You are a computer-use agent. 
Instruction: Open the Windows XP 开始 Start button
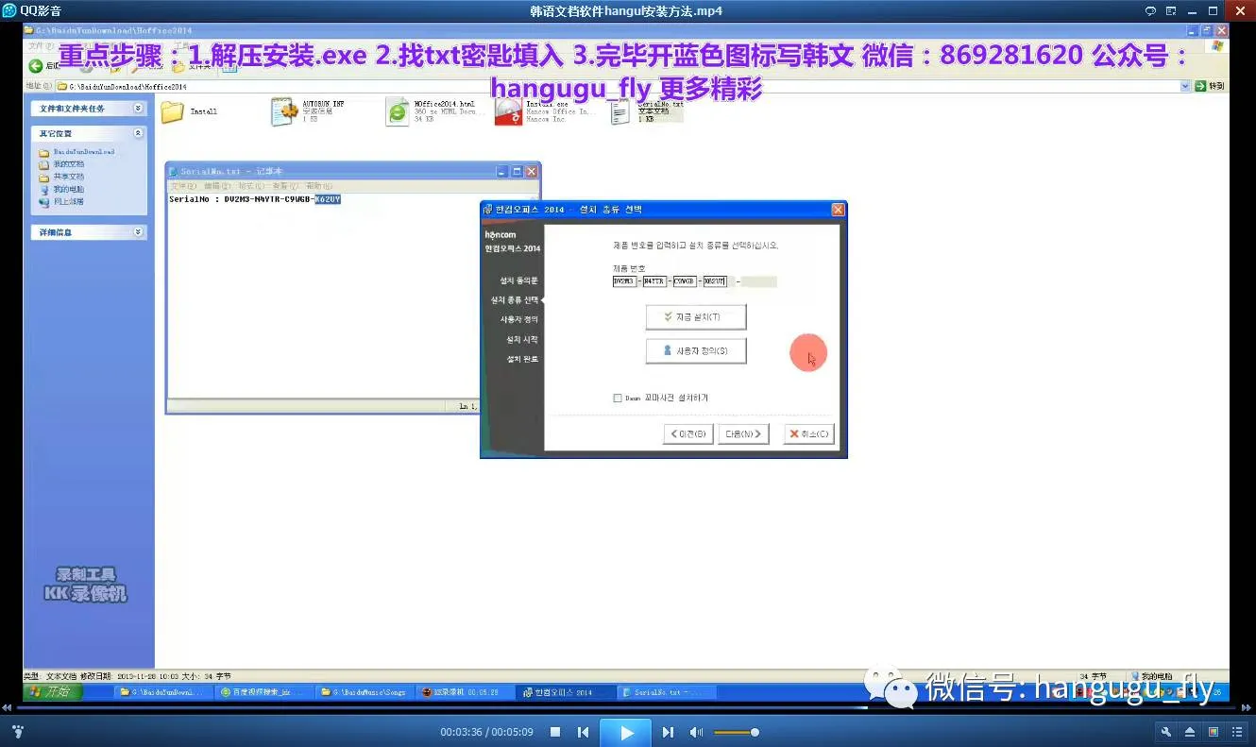(x=52, y=692)
